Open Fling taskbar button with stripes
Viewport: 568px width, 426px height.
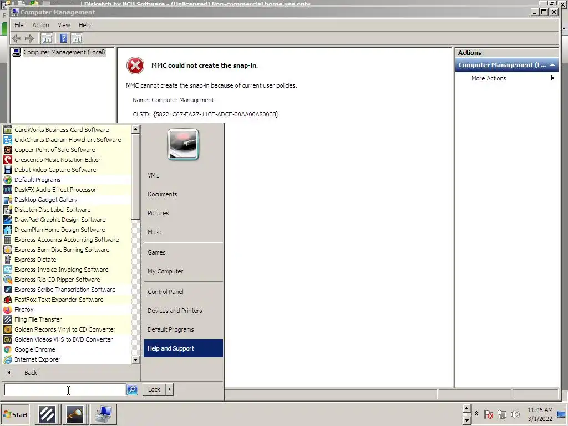point(47,414)
